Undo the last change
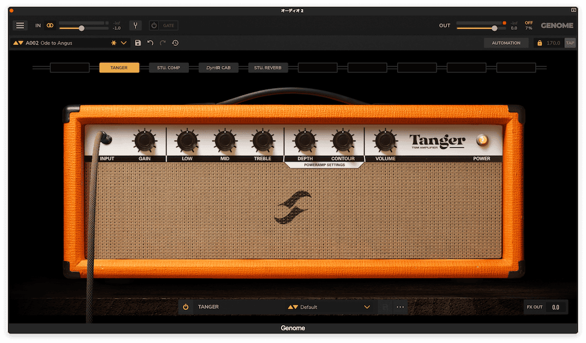This screenshot has height=343, width=586. pos(151,43)
